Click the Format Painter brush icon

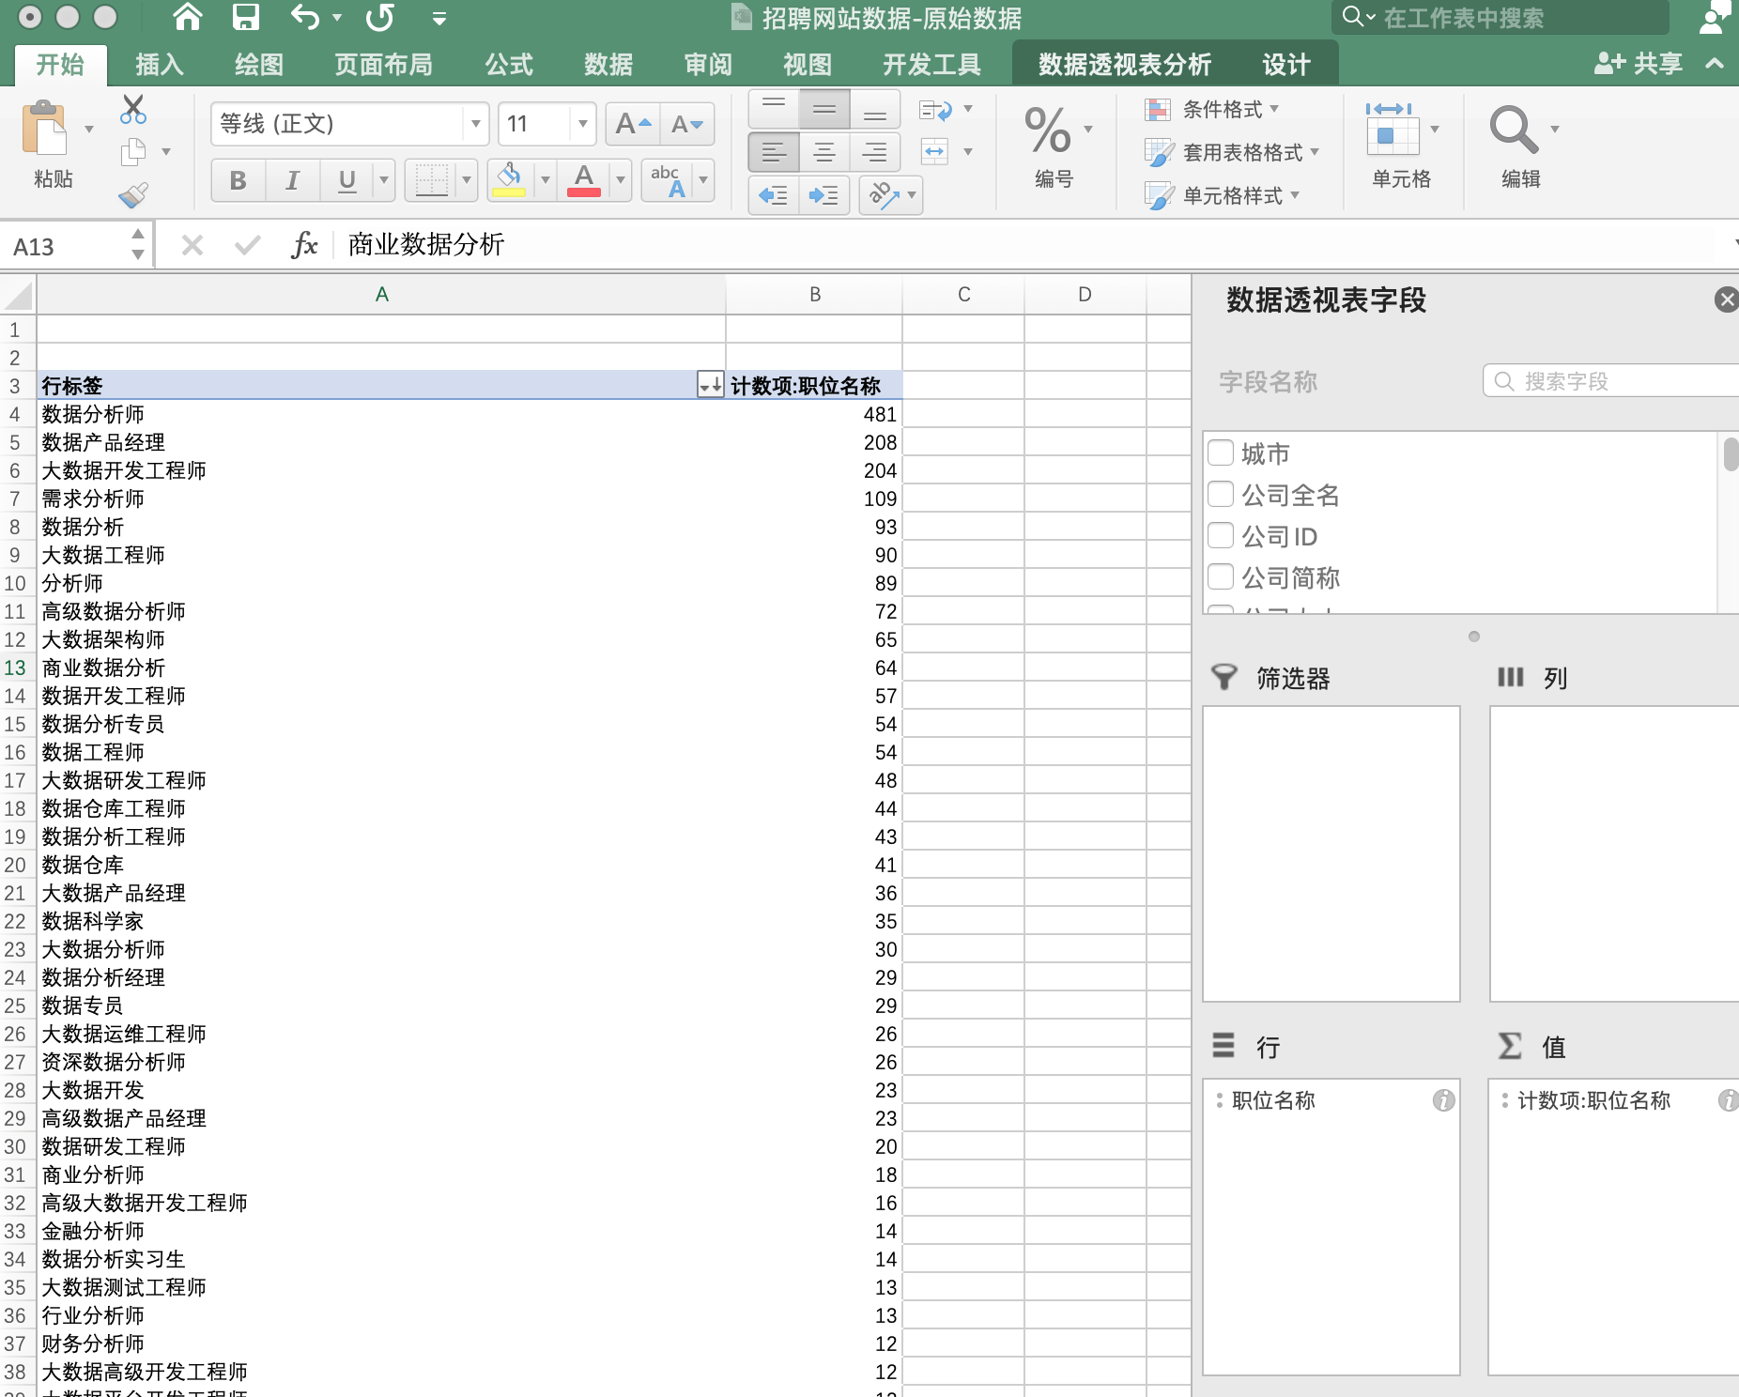133,194
